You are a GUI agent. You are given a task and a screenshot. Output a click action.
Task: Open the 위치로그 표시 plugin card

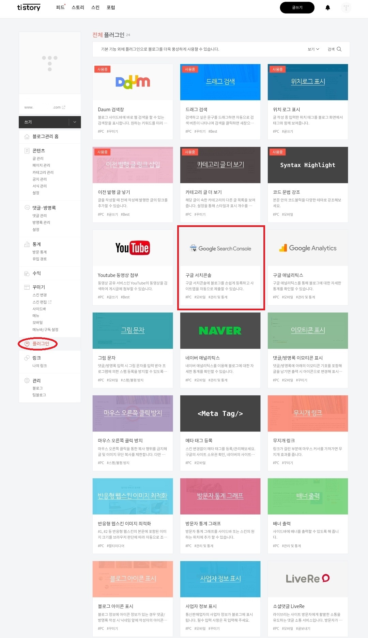308,101
